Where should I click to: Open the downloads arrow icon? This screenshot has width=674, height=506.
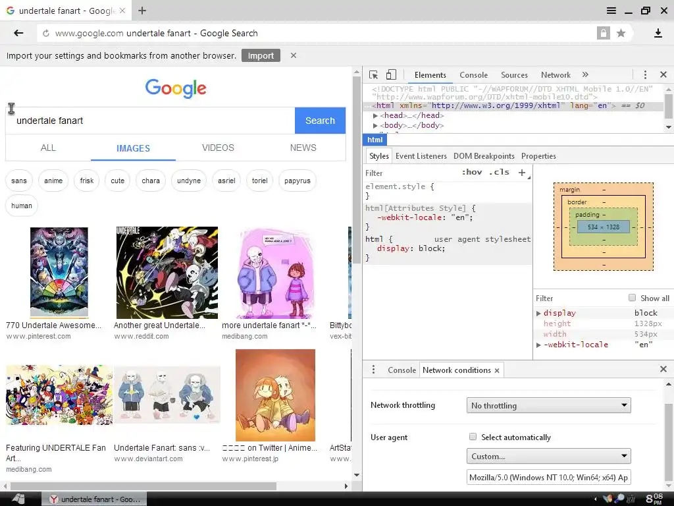[x=658, y=33]
